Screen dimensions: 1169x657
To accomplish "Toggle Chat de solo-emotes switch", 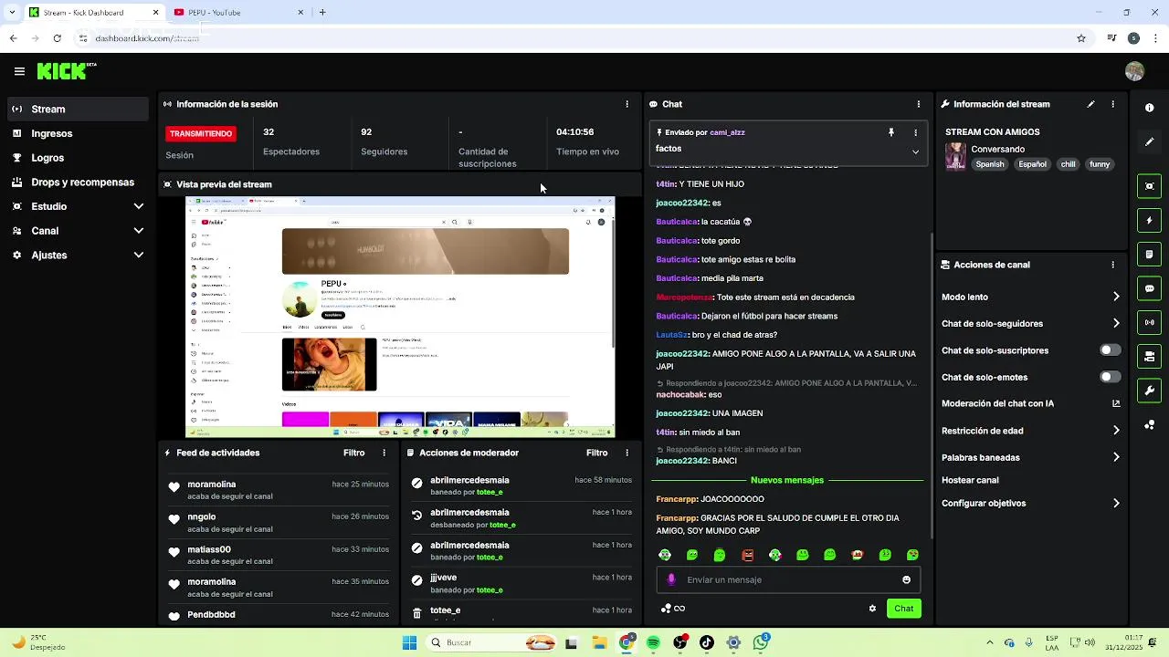I will click(1110, 377).
